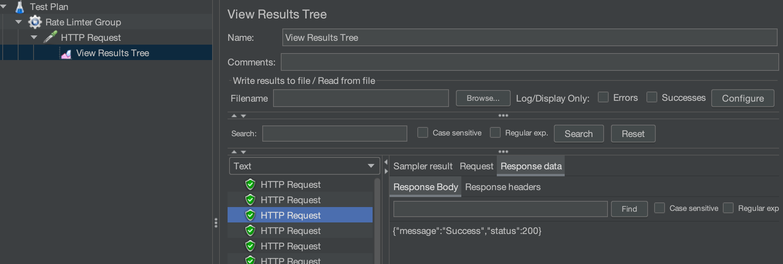Viewport: 783px width, 264px height.
Task: Collapse the Rate Limter Group node
Action: (19, 22)
